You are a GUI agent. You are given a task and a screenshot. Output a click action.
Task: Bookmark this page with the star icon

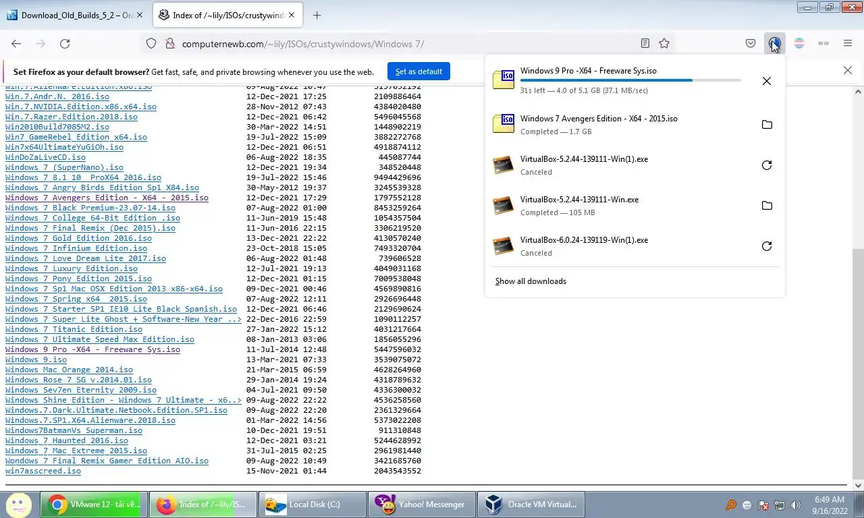coord(664,43)
